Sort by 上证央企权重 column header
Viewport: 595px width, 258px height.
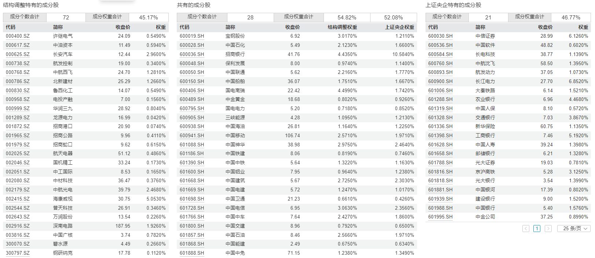click(x=399, y=27)
